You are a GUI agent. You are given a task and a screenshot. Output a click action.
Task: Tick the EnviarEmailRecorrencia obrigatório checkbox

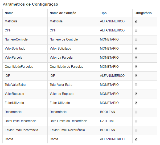(136, 130)
